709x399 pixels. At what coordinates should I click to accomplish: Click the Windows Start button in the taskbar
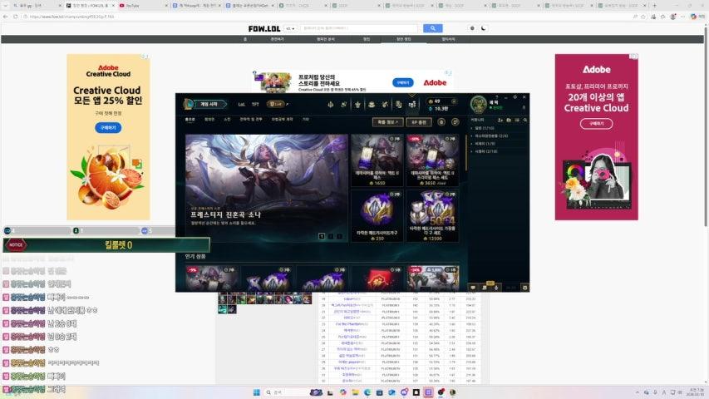(x=256, y=392)
